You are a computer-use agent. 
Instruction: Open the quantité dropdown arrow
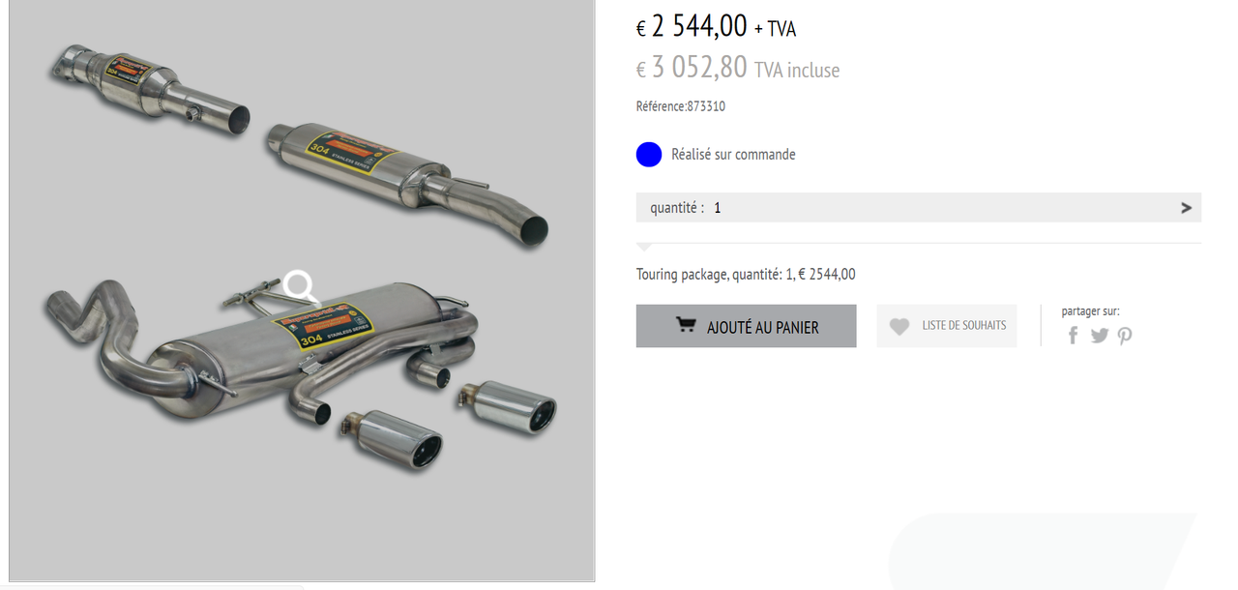pyautogui.click(x=1186, y=207)
